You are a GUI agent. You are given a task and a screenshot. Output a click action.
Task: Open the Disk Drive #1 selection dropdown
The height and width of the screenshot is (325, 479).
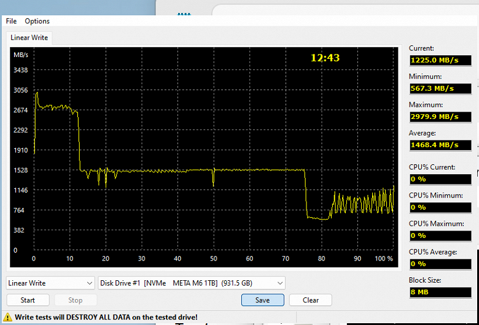192,283
